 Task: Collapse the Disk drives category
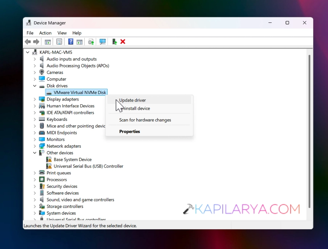tap(35, 86)
